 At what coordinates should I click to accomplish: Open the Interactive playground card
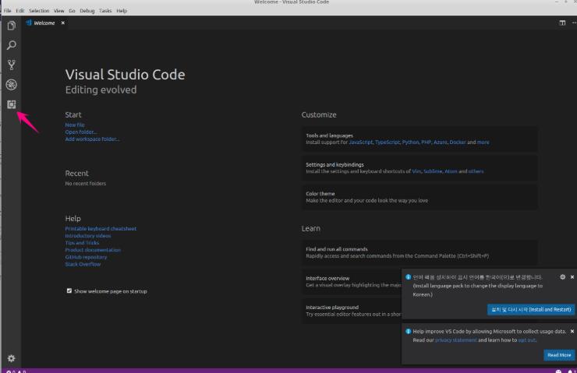(352, 311)
